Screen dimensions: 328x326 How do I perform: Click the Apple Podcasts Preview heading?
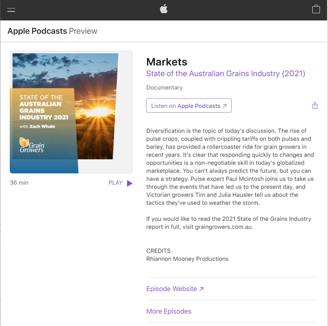pos(52,31)
